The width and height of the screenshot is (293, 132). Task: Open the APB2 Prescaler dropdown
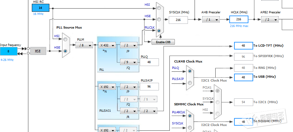(x=270, y=19)
